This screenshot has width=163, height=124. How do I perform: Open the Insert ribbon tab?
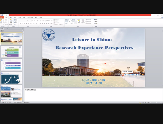[11, 17]
